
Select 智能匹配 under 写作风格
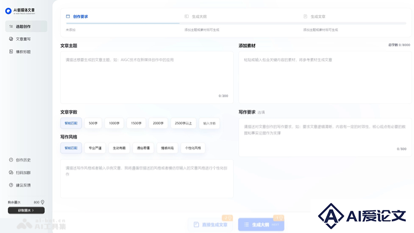(71, 148)
